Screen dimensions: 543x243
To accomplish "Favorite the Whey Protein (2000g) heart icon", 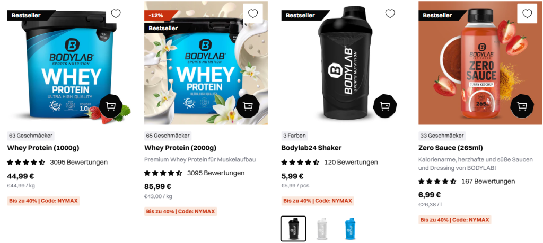I will point(253,14).
